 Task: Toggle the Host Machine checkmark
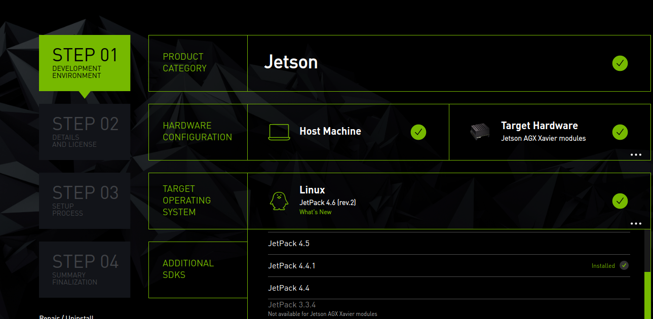418,132
